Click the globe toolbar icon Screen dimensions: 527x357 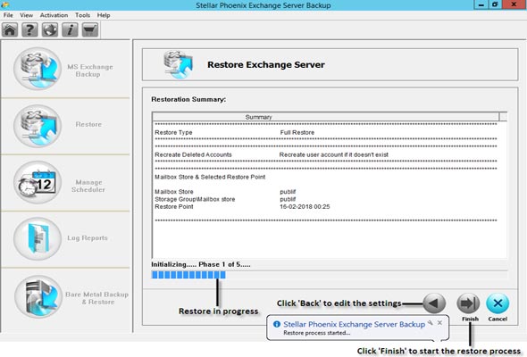point(50,29)
